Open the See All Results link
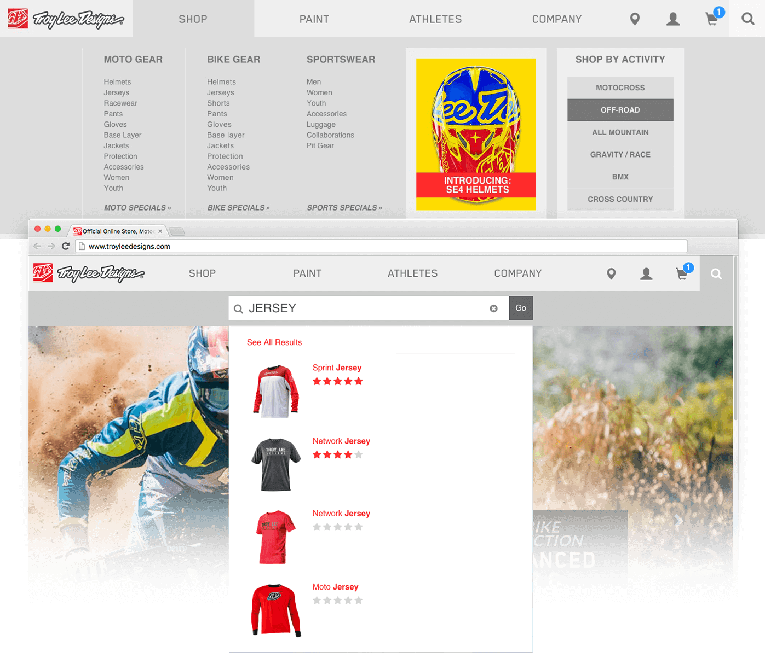The height and width of the screenshot is (653, 765). (x=274, y=342)
